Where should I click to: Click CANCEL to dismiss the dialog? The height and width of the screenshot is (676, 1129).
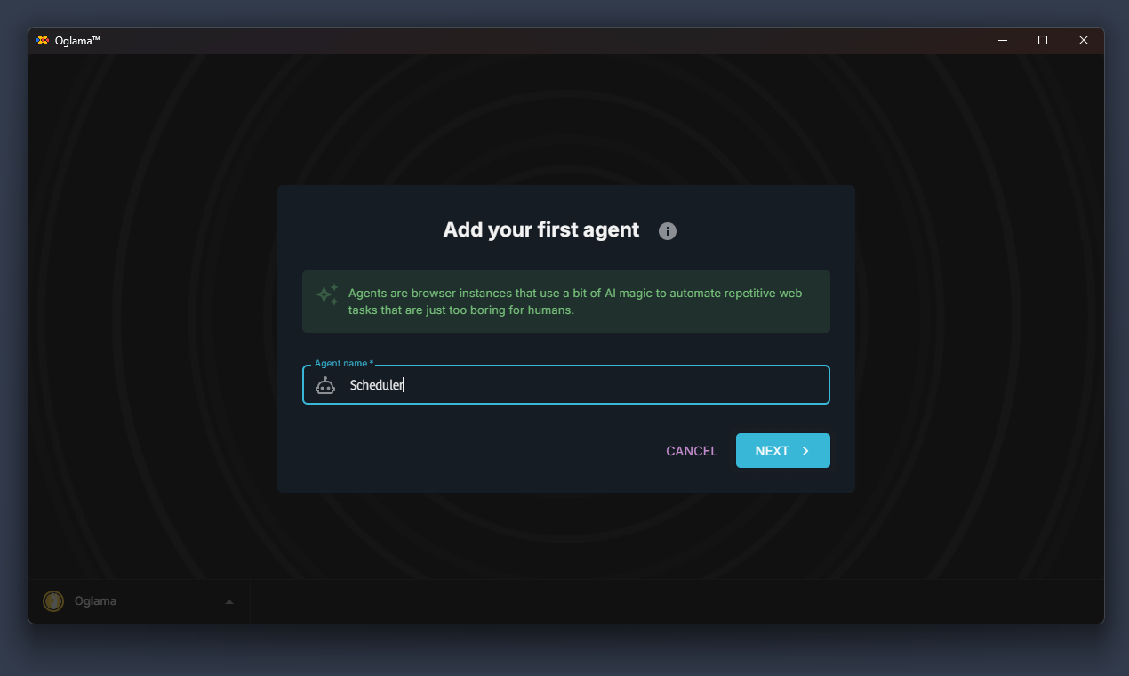pos(691,450)
